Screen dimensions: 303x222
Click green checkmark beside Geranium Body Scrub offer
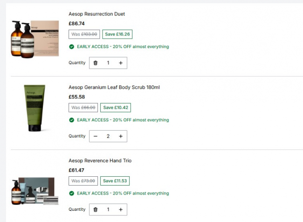pyautogui.click(x=71, y=120)
